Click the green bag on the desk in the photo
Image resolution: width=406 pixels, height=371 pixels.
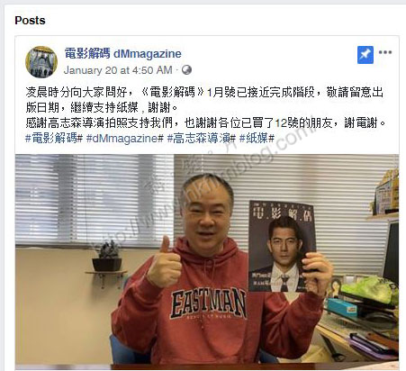click(x=370, y=290)
